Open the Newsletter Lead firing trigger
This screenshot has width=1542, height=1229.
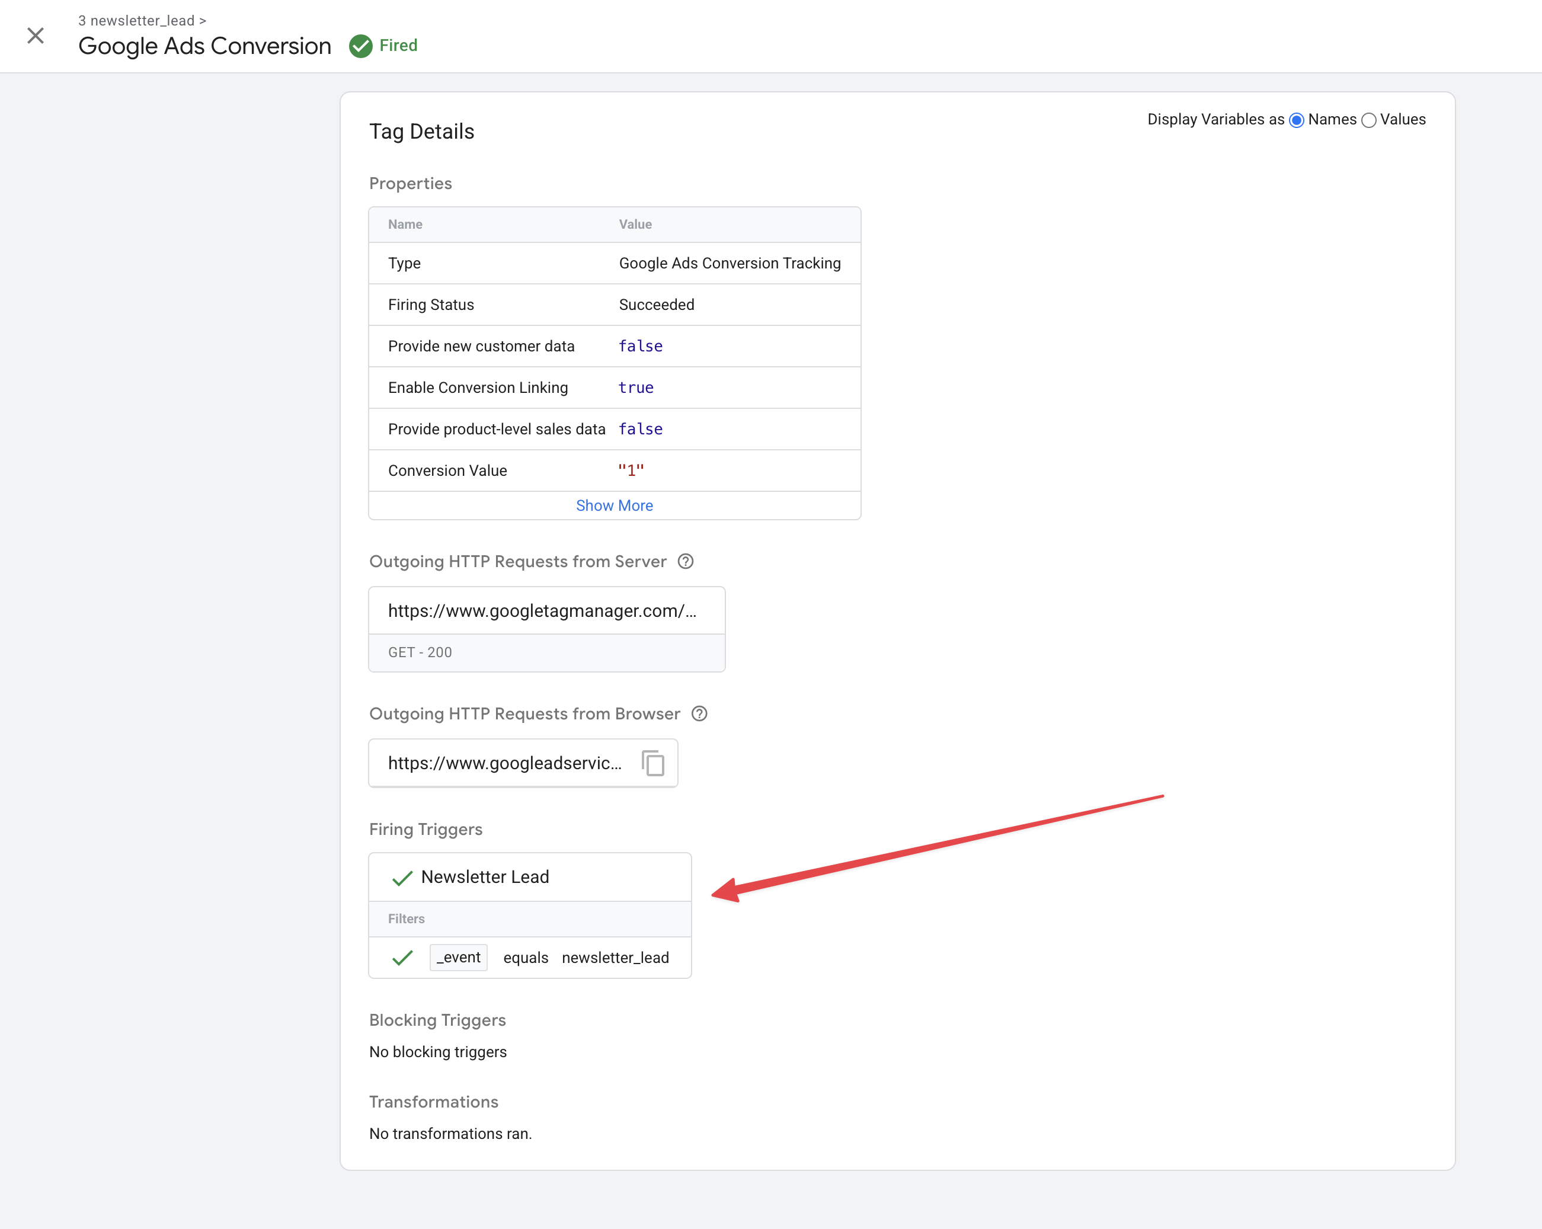coord(485,876)
